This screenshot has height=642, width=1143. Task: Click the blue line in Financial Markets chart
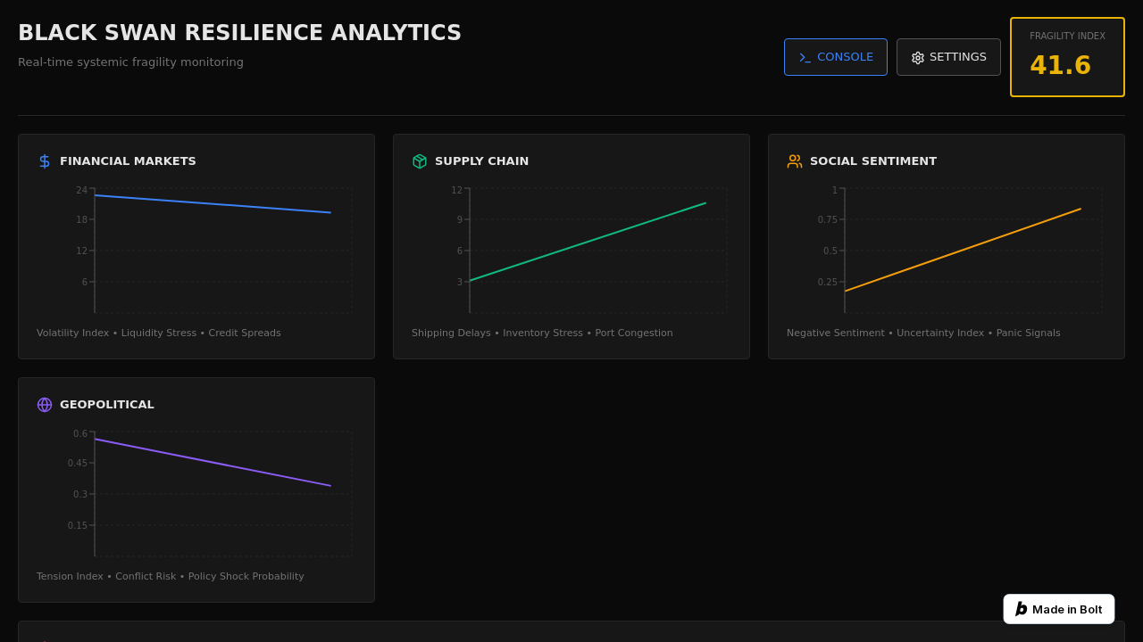[x=213, y=204]
